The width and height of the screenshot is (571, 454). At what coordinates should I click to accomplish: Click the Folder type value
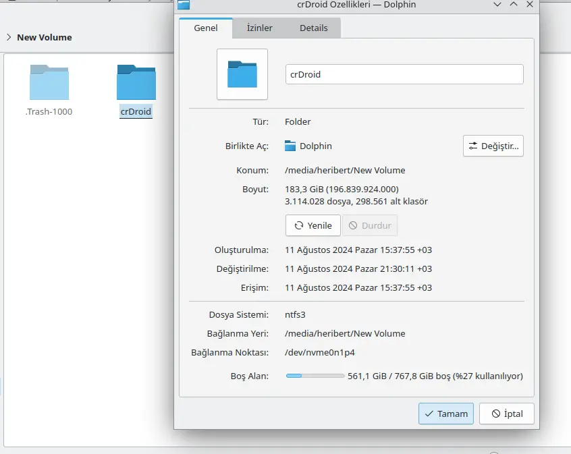click(298, 121)
